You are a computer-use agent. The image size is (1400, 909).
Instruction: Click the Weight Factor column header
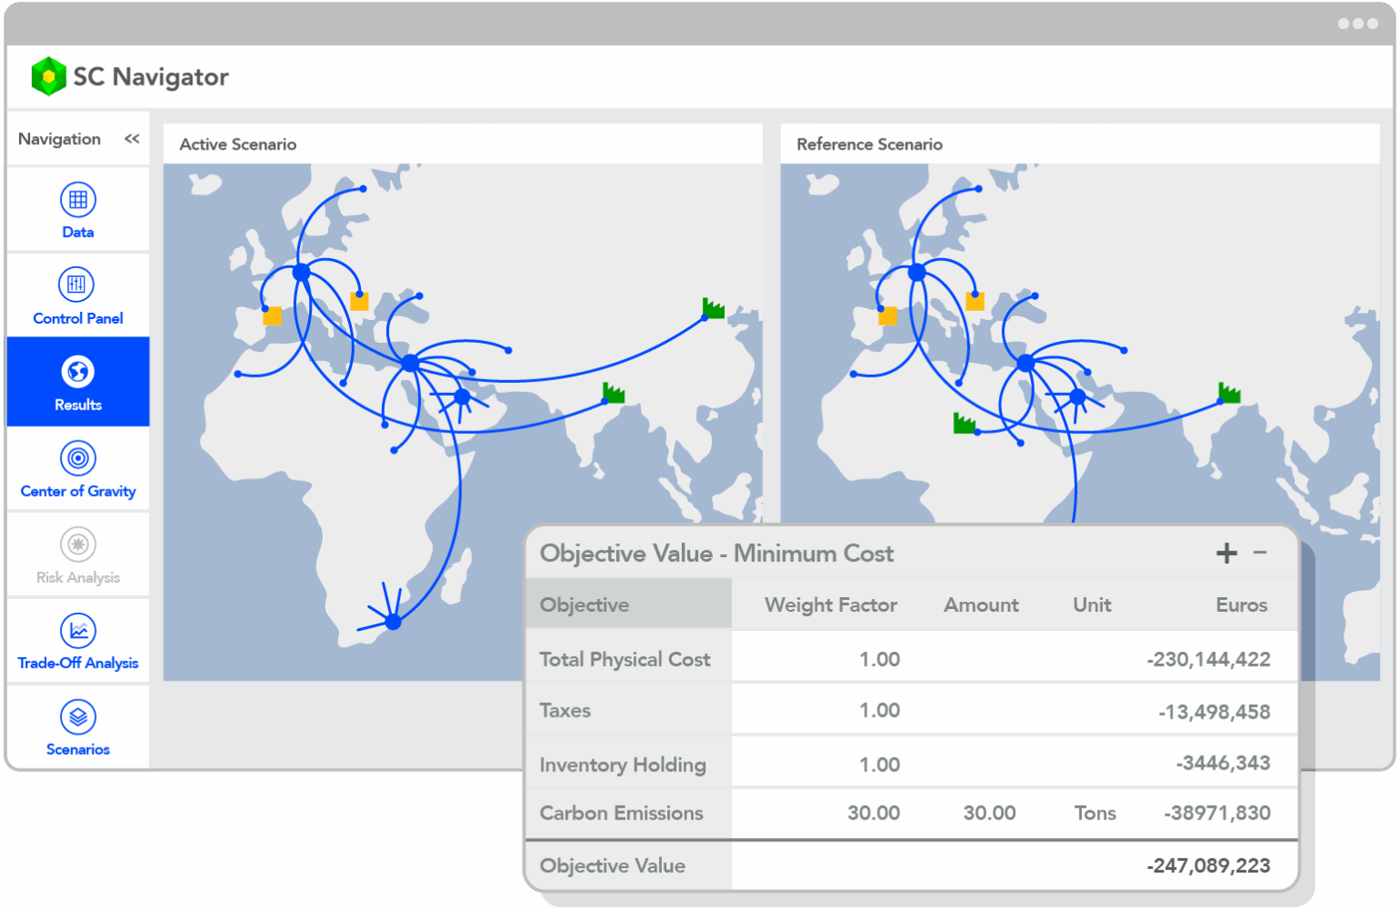(x=830, y=604)
